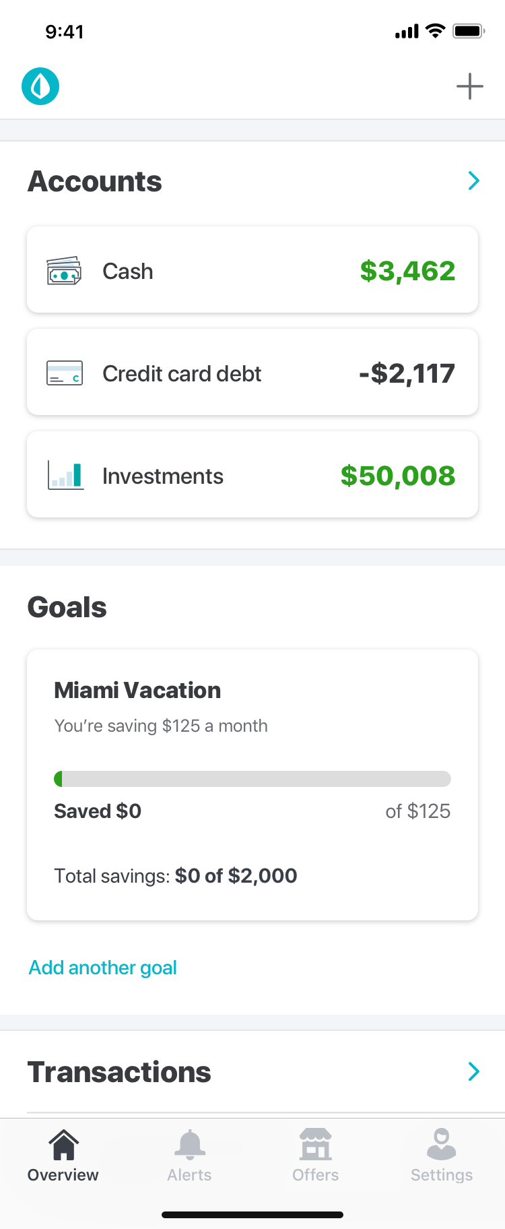Click the credit card icon
Viewport: 505px width, 1229px height.
[x=65, y=373]
